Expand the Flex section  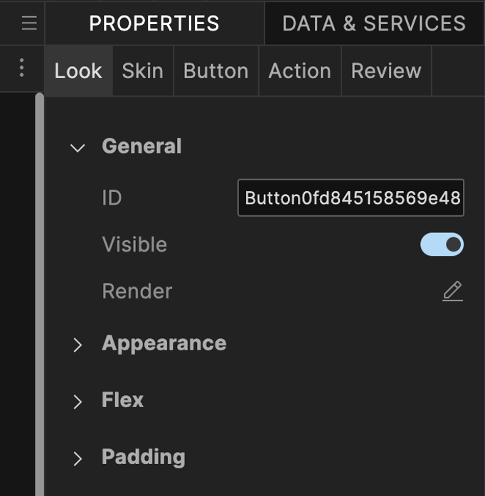(x=78, y=401)
